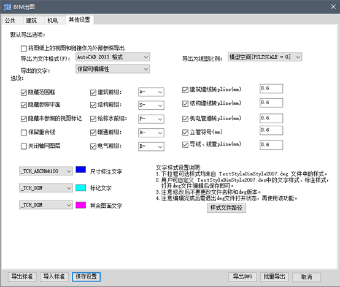
Task: Click the 结构墙线转pline width field
Action: coord(271,103)
